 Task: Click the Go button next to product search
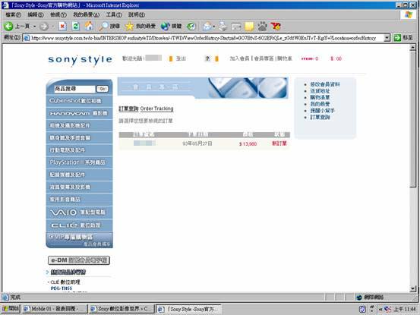(103, 89)
